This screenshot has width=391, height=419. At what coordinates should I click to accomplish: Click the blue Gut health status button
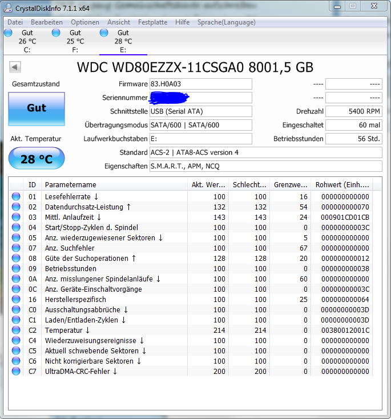tap(37, 109)
